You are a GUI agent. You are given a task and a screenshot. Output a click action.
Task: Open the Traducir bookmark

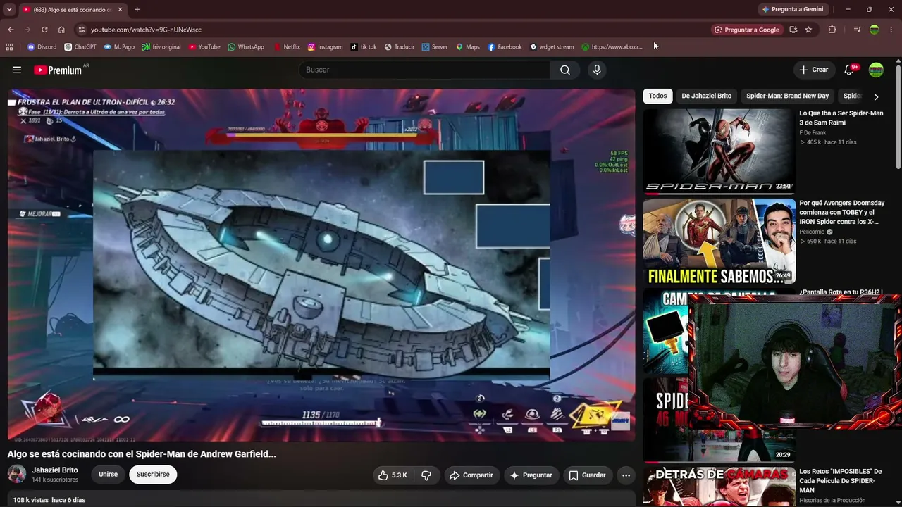(x=400, y=47)
